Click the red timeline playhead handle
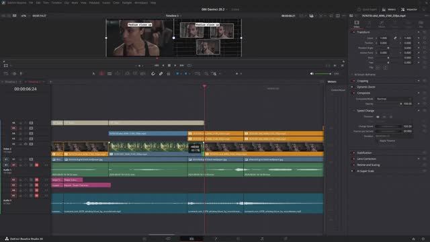Screen dimensions: 430x242 pyautogui.click(x=204, y=86)
